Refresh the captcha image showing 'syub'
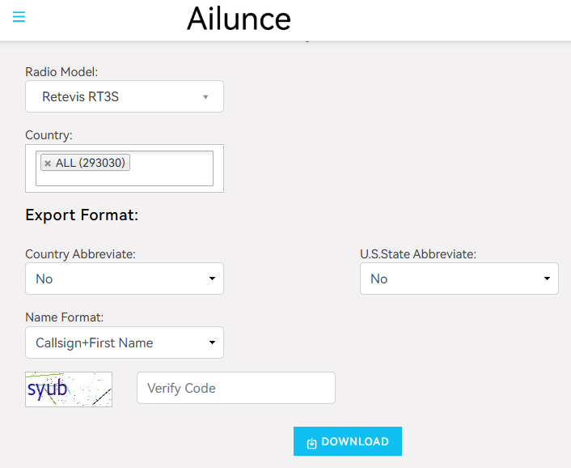 (69, 389)
